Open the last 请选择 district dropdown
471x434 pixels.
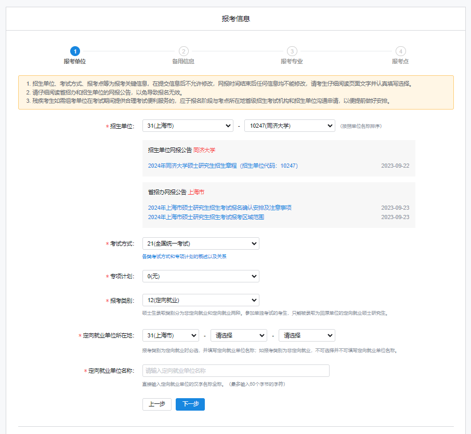click(307, 335)
